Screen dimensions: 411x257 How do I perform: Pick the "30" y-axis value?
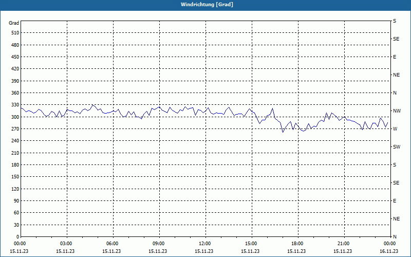click(16, 225)
